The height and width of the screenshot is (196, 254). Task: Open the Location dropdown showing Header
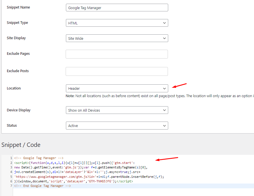click(117, 88)
